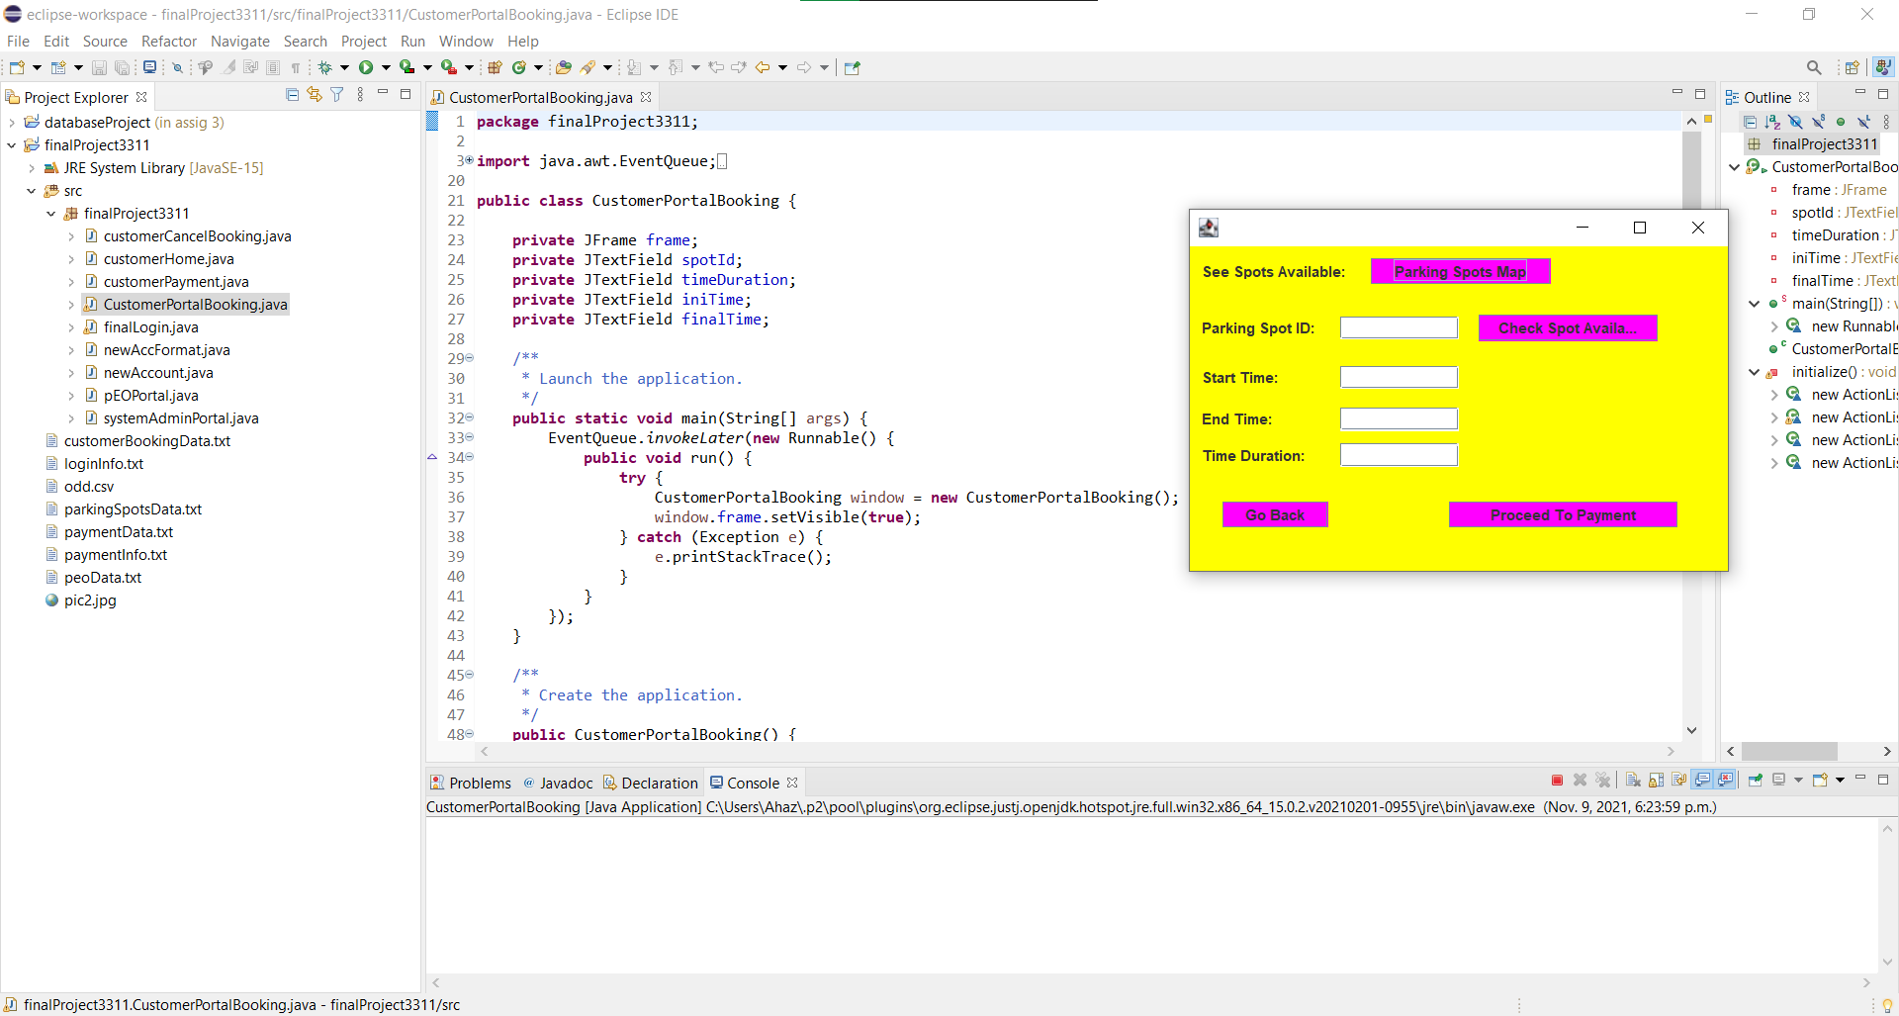The height and width of the screenshot is (1016, 1899).
Task: Terminate the launch with the red square
Action: pyautogui.click(x=1556, y=781)
